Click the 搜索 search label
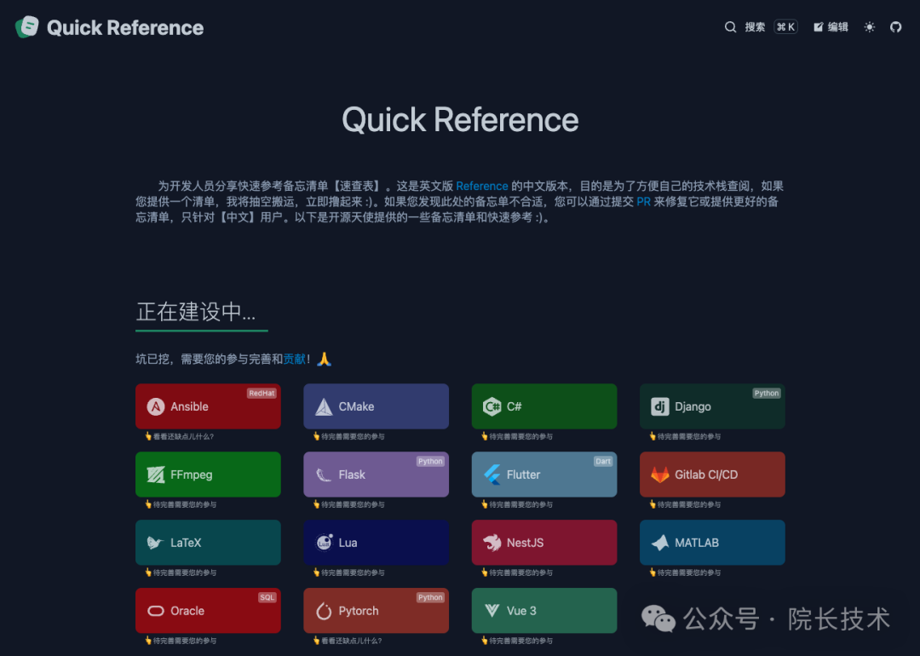Viewport: 920px width, 656px height. click(755, 27)
